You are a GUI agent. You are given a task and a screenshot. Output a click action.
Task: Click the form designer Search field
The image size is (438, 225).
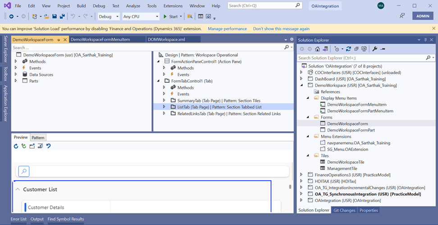(152, 47)
